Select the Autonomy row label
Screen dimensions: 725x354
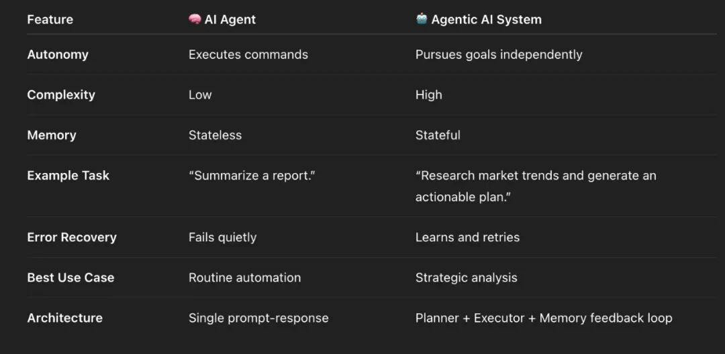pyautogui.click(x=58, y=54)
